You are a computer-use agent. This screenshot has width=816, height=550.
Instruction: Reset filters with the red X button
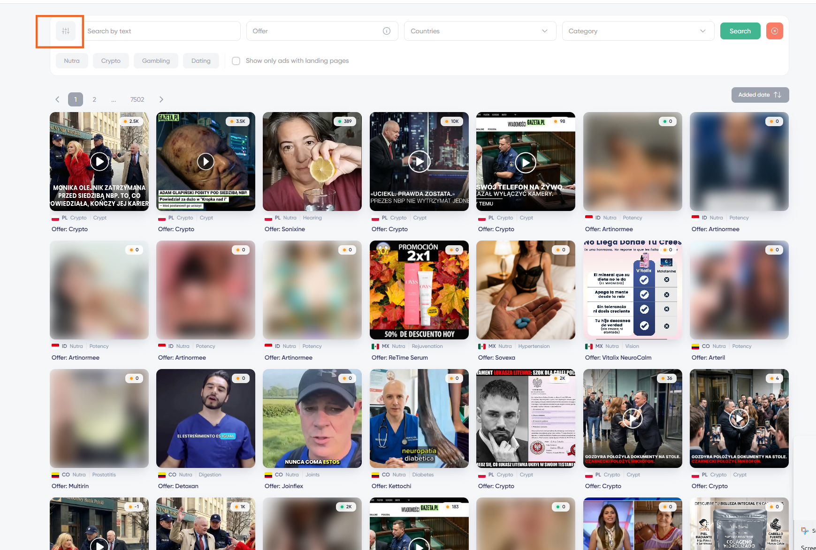775,31
